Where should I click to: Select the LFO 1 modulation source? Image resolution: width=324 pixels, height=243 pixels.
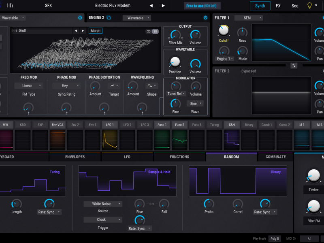(x=110, y=125)
